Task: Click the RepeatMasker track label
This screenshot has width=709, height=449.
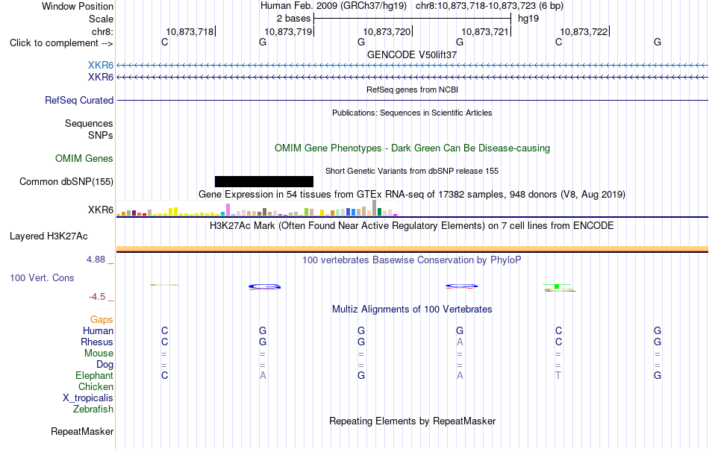Action: (x=82, y=431)
